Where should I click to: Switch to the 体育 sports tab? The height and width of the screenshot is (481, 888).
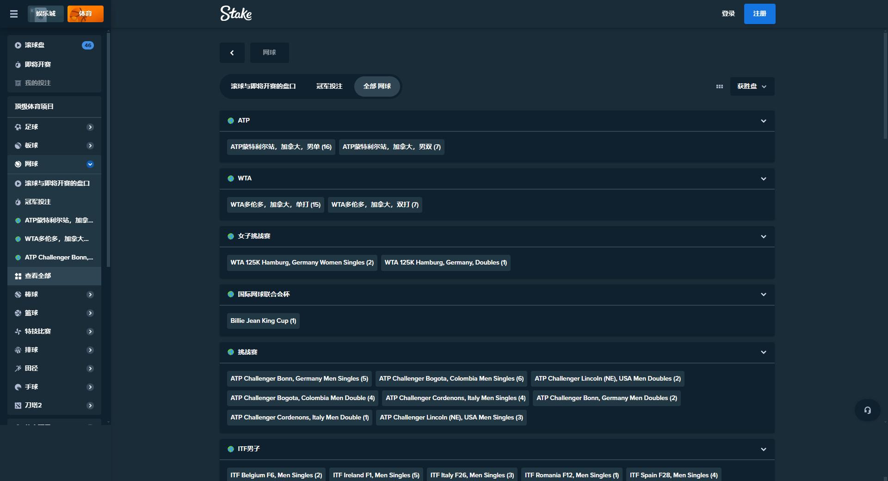(x=86, y=14)
